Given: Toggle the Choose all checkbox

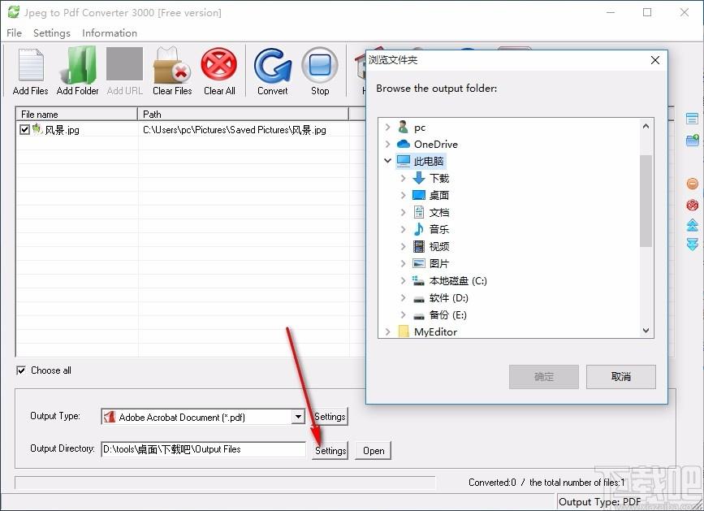Looking at the screenshot, I should (20, 370).
